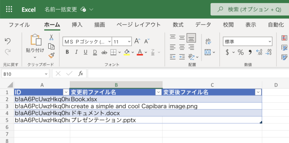This screenshot has width=289, height=143.
Task: Decrease font size
Action: (x=147, y=41)
